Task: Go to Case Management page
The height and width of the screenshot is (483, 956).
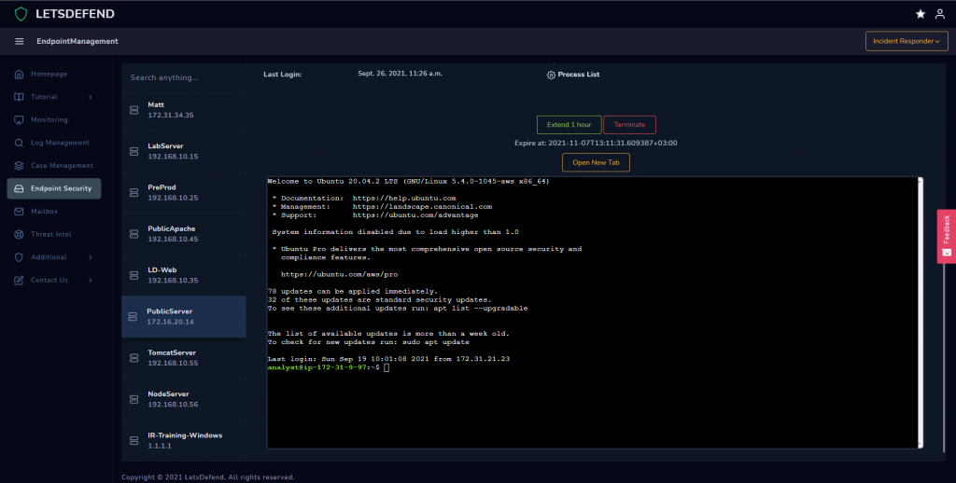Action: 62,166
